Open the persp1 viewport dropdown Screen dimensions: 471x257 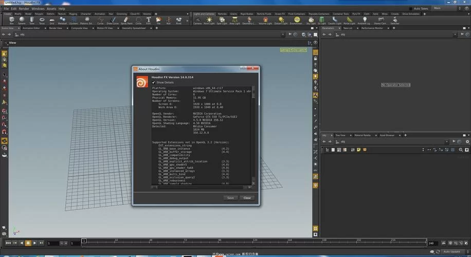[x=285, y=50]
